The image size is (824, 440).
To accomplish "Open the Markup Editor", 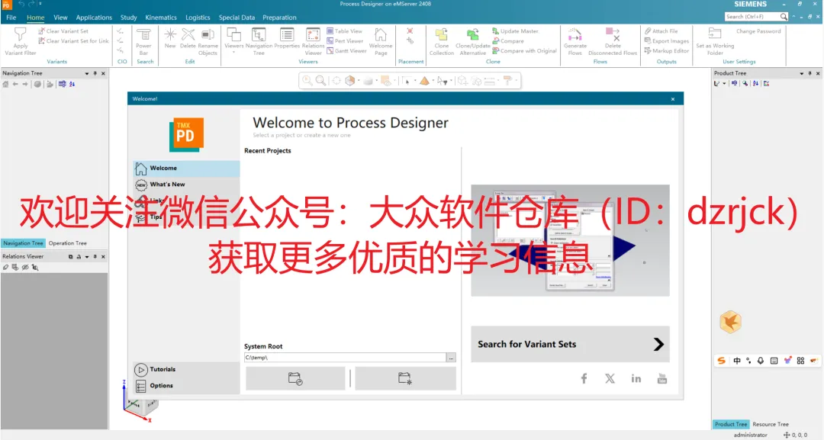I will coord(666,51).
